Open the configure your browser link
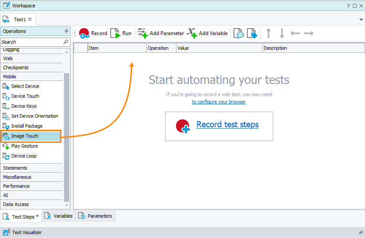 click(219, 102)
